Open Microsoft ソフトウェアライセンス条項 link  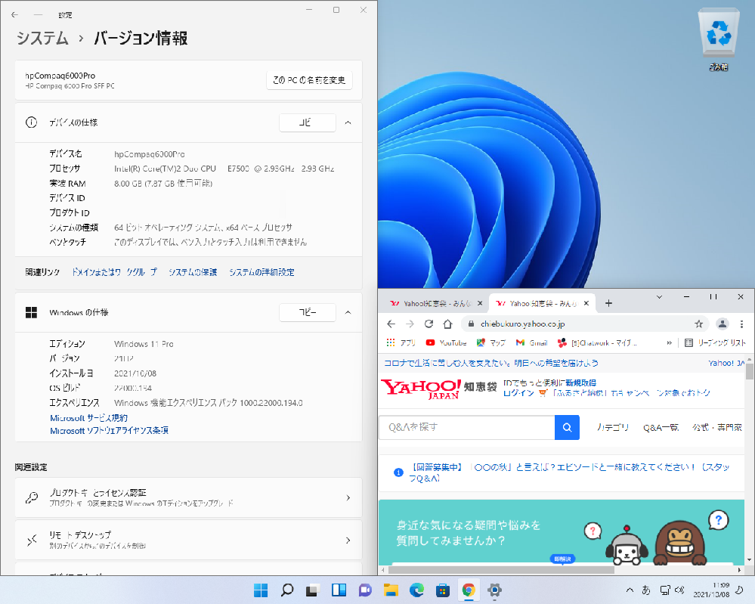tap(110, 431)
